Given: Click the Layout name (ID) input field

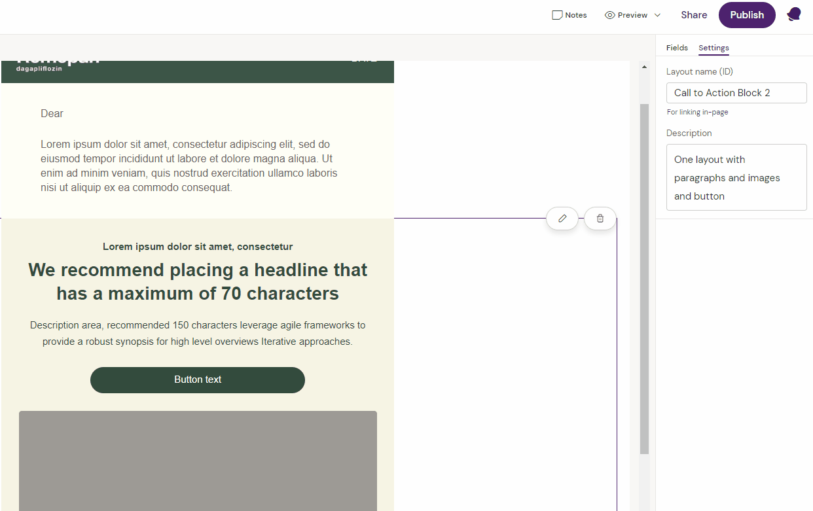Looking at the screenshot, I should pyautogui.click(x=736, y=93).
